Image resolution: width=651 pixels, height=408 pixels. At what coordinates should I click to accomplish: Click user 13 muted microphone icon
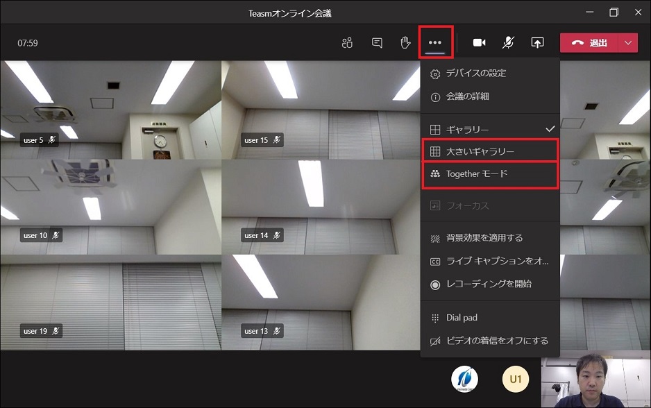[x=276, y=331]
